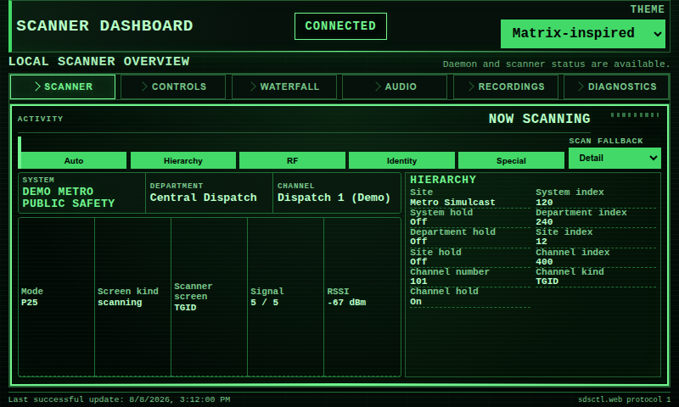Click the Last successful update timestamp

[x=119, y=399]
